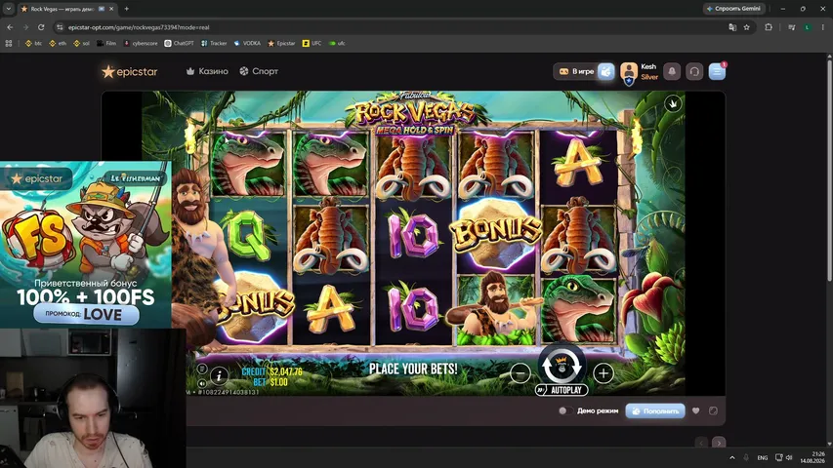
Task: Show hidden system tray icons chevron
Action: pos(732,457)
